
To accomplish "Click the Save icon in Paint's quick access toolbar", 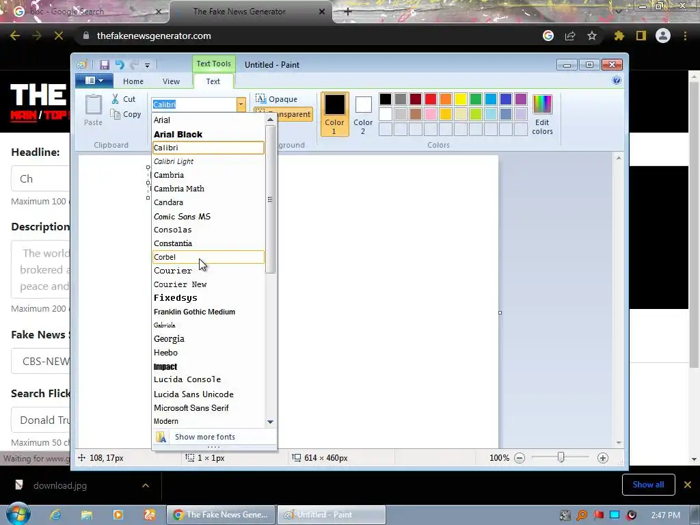I will pos(104,65).
